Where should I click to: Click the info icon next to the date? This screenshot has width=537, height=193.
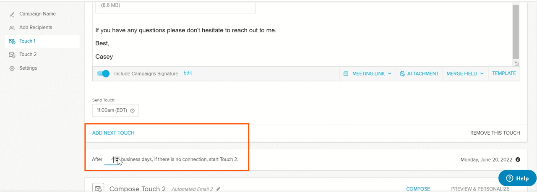[x=518, y=160]
